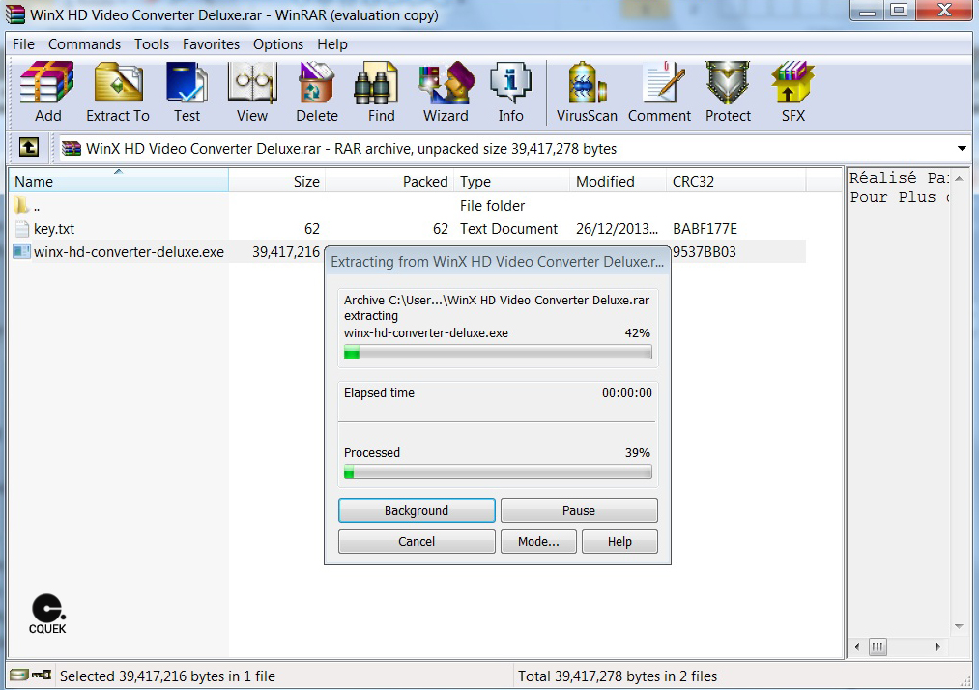Expand the archive path dropdown arrow

click(x=962, y=148)
